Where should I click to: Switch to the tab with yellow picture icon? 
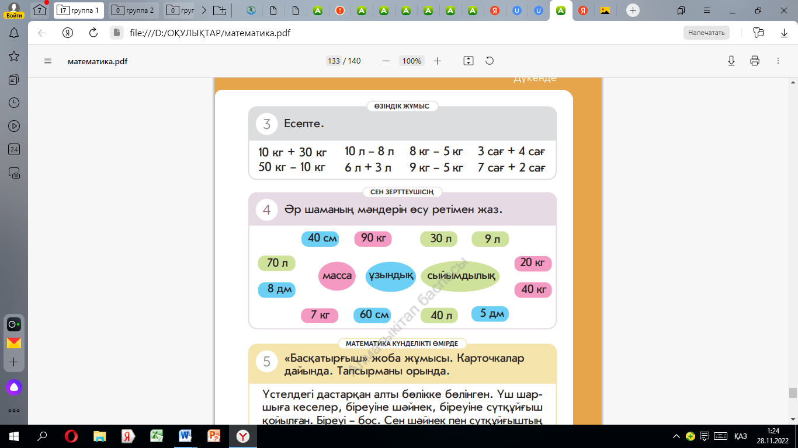click(605, 10)
